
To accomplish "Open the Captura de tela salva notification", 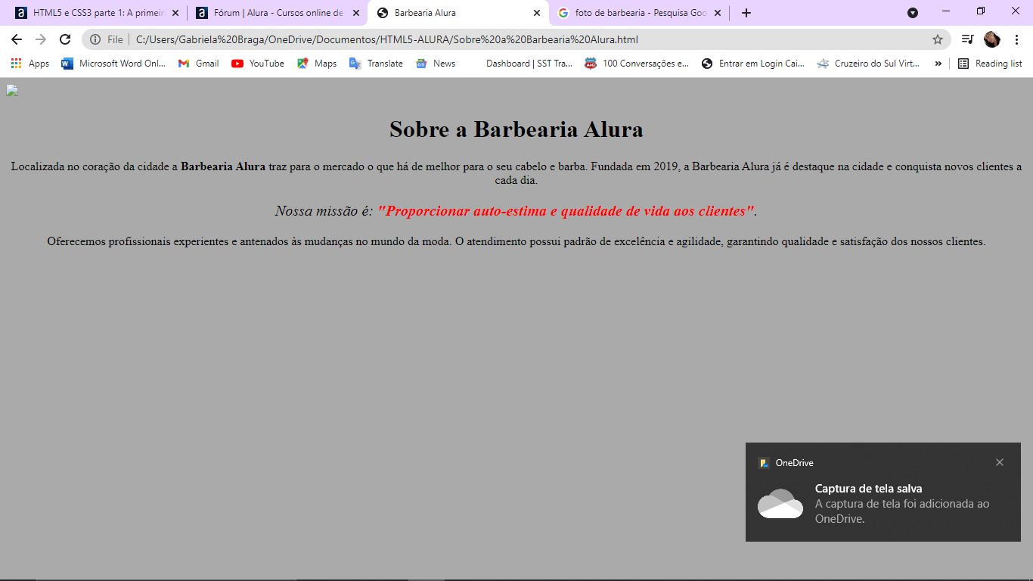I will (883, 492).
